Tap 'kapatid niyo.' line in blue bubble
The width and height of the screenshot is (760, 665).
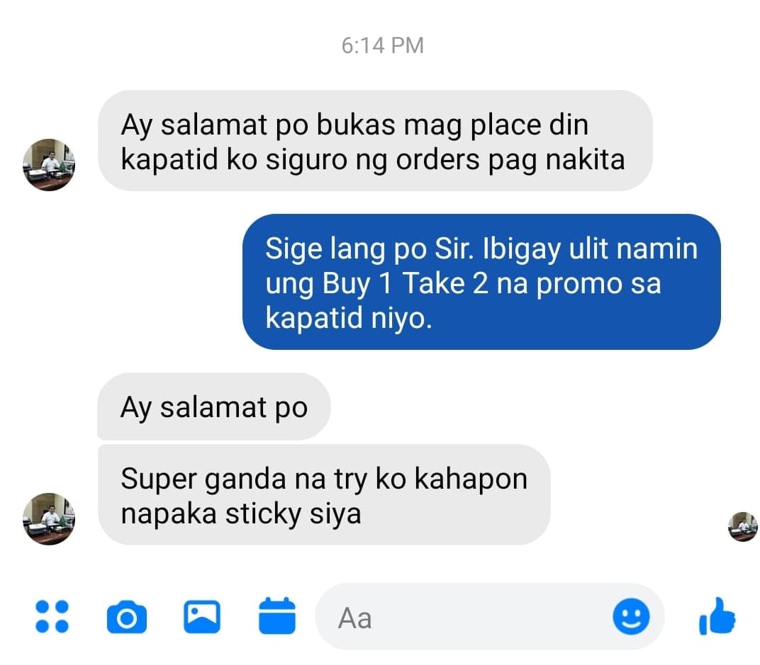tap(349, 319)
